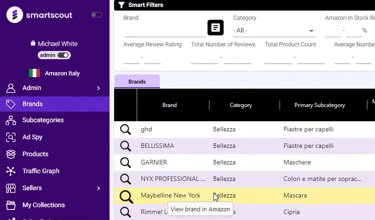Select the NYX PROFESSIONAL brand cell
Image resolution: width=375 pixels, height=220 pixels.
click(x=173, y=179)
